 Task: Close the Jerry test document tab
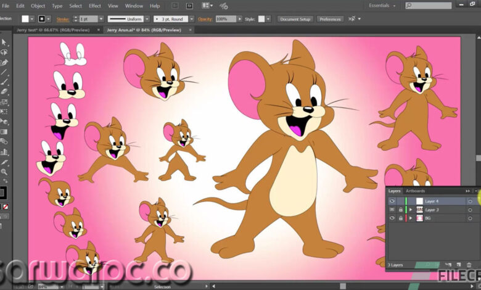(x=99, y=30)
